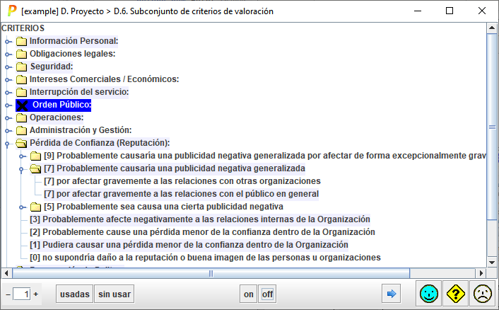Click the blue arrow next button
499x310 pixels.
click(x=390, y=294)
